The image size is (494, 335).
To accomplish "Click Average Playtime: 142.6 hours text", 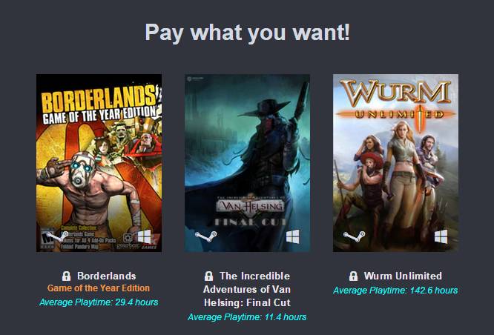I will [395, 291].
